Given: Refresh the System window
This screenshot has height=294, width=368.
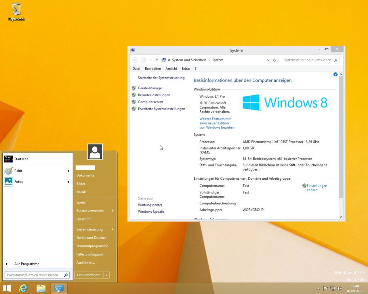Looking at the screenshot, I should [274, 60].
